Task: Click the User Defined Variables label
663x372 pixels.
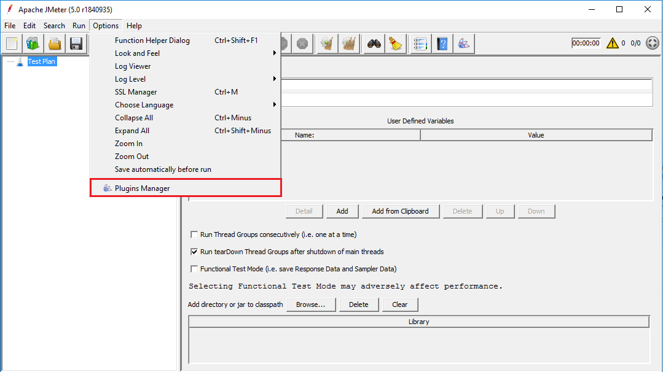Action: point(420,121)
